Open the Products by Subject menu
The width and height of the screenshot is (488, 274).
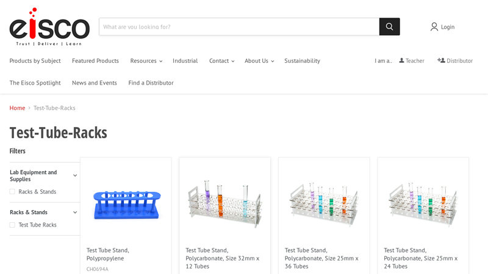coord(35,61)
